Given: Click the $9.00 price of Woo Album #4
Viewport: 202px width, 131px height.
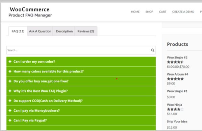Looking at the screenshot, I should [x=171, y=83].
